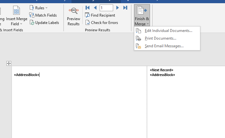Click Update Labels
This screenshot has width=225, height=138.
click(x=44, y=23)
